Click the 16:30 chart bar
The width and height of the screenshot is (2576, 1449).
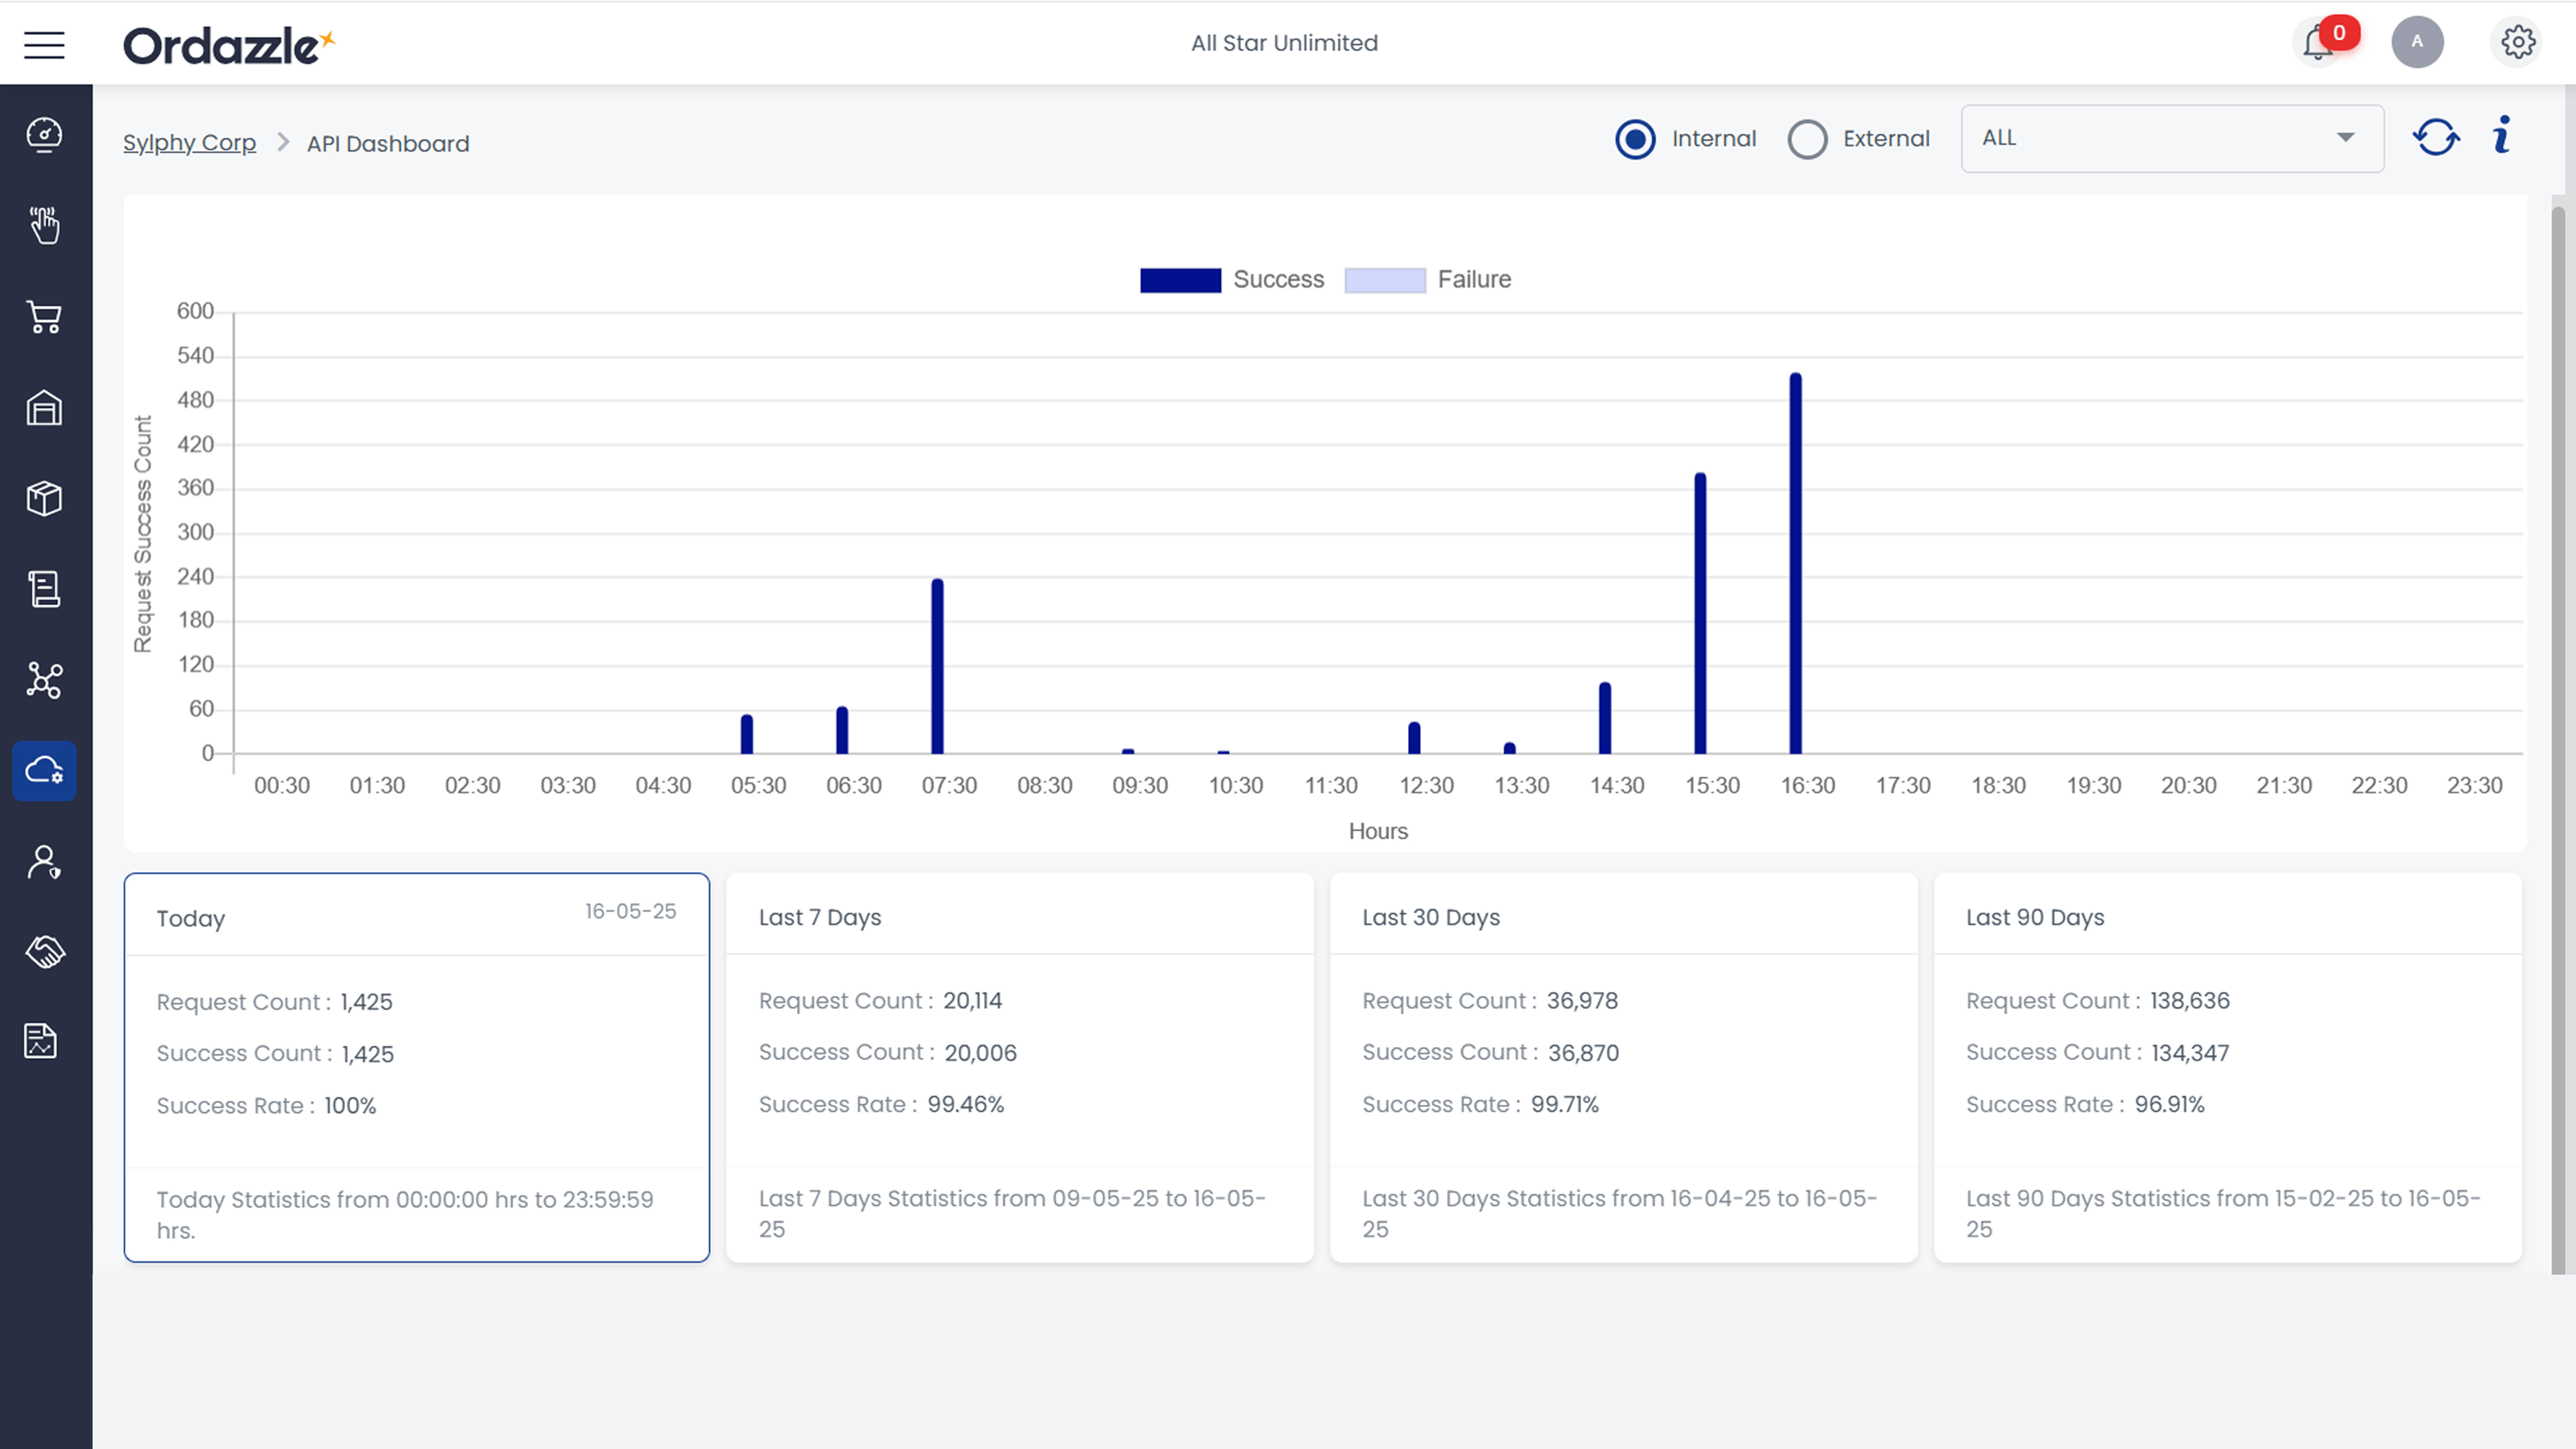click(1795, 563)
